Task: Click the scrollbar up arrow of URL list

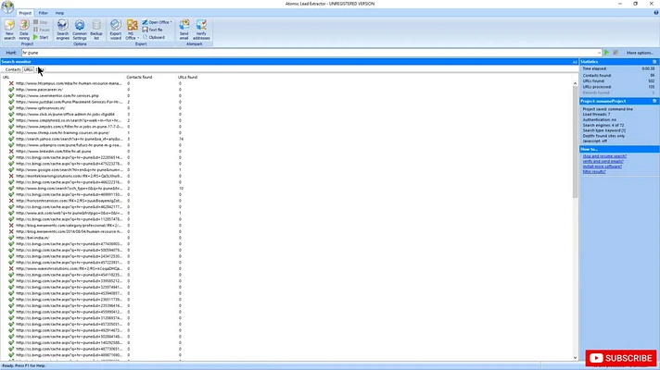Action: click(575, 83)
